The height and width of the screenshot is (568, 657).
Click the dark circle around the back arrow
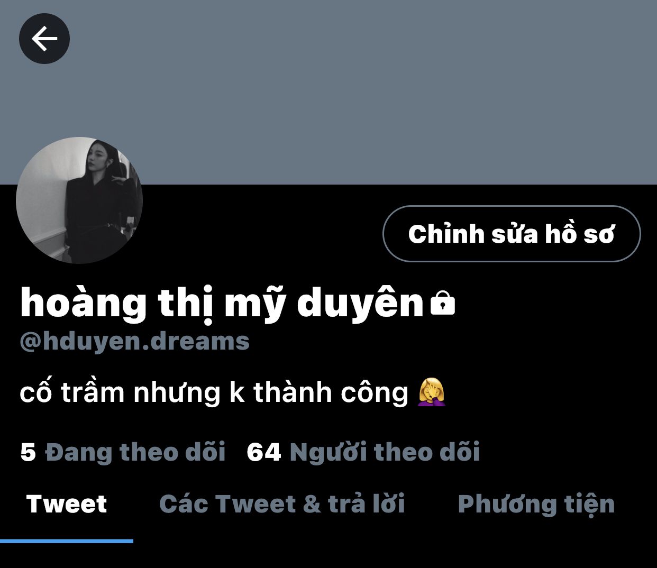44,39
